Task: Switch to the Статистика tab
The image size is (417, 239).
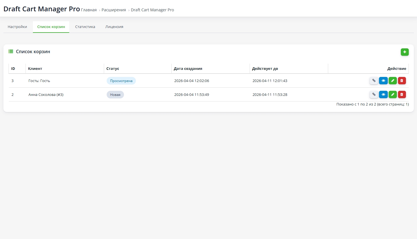Action: 85,27
